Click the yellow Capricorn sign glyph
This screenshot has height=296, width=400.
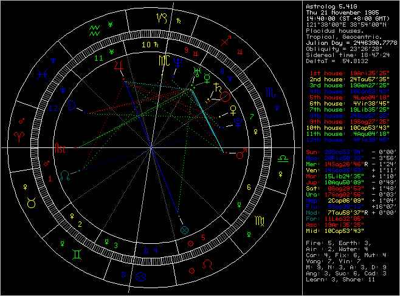click(163, 18)
